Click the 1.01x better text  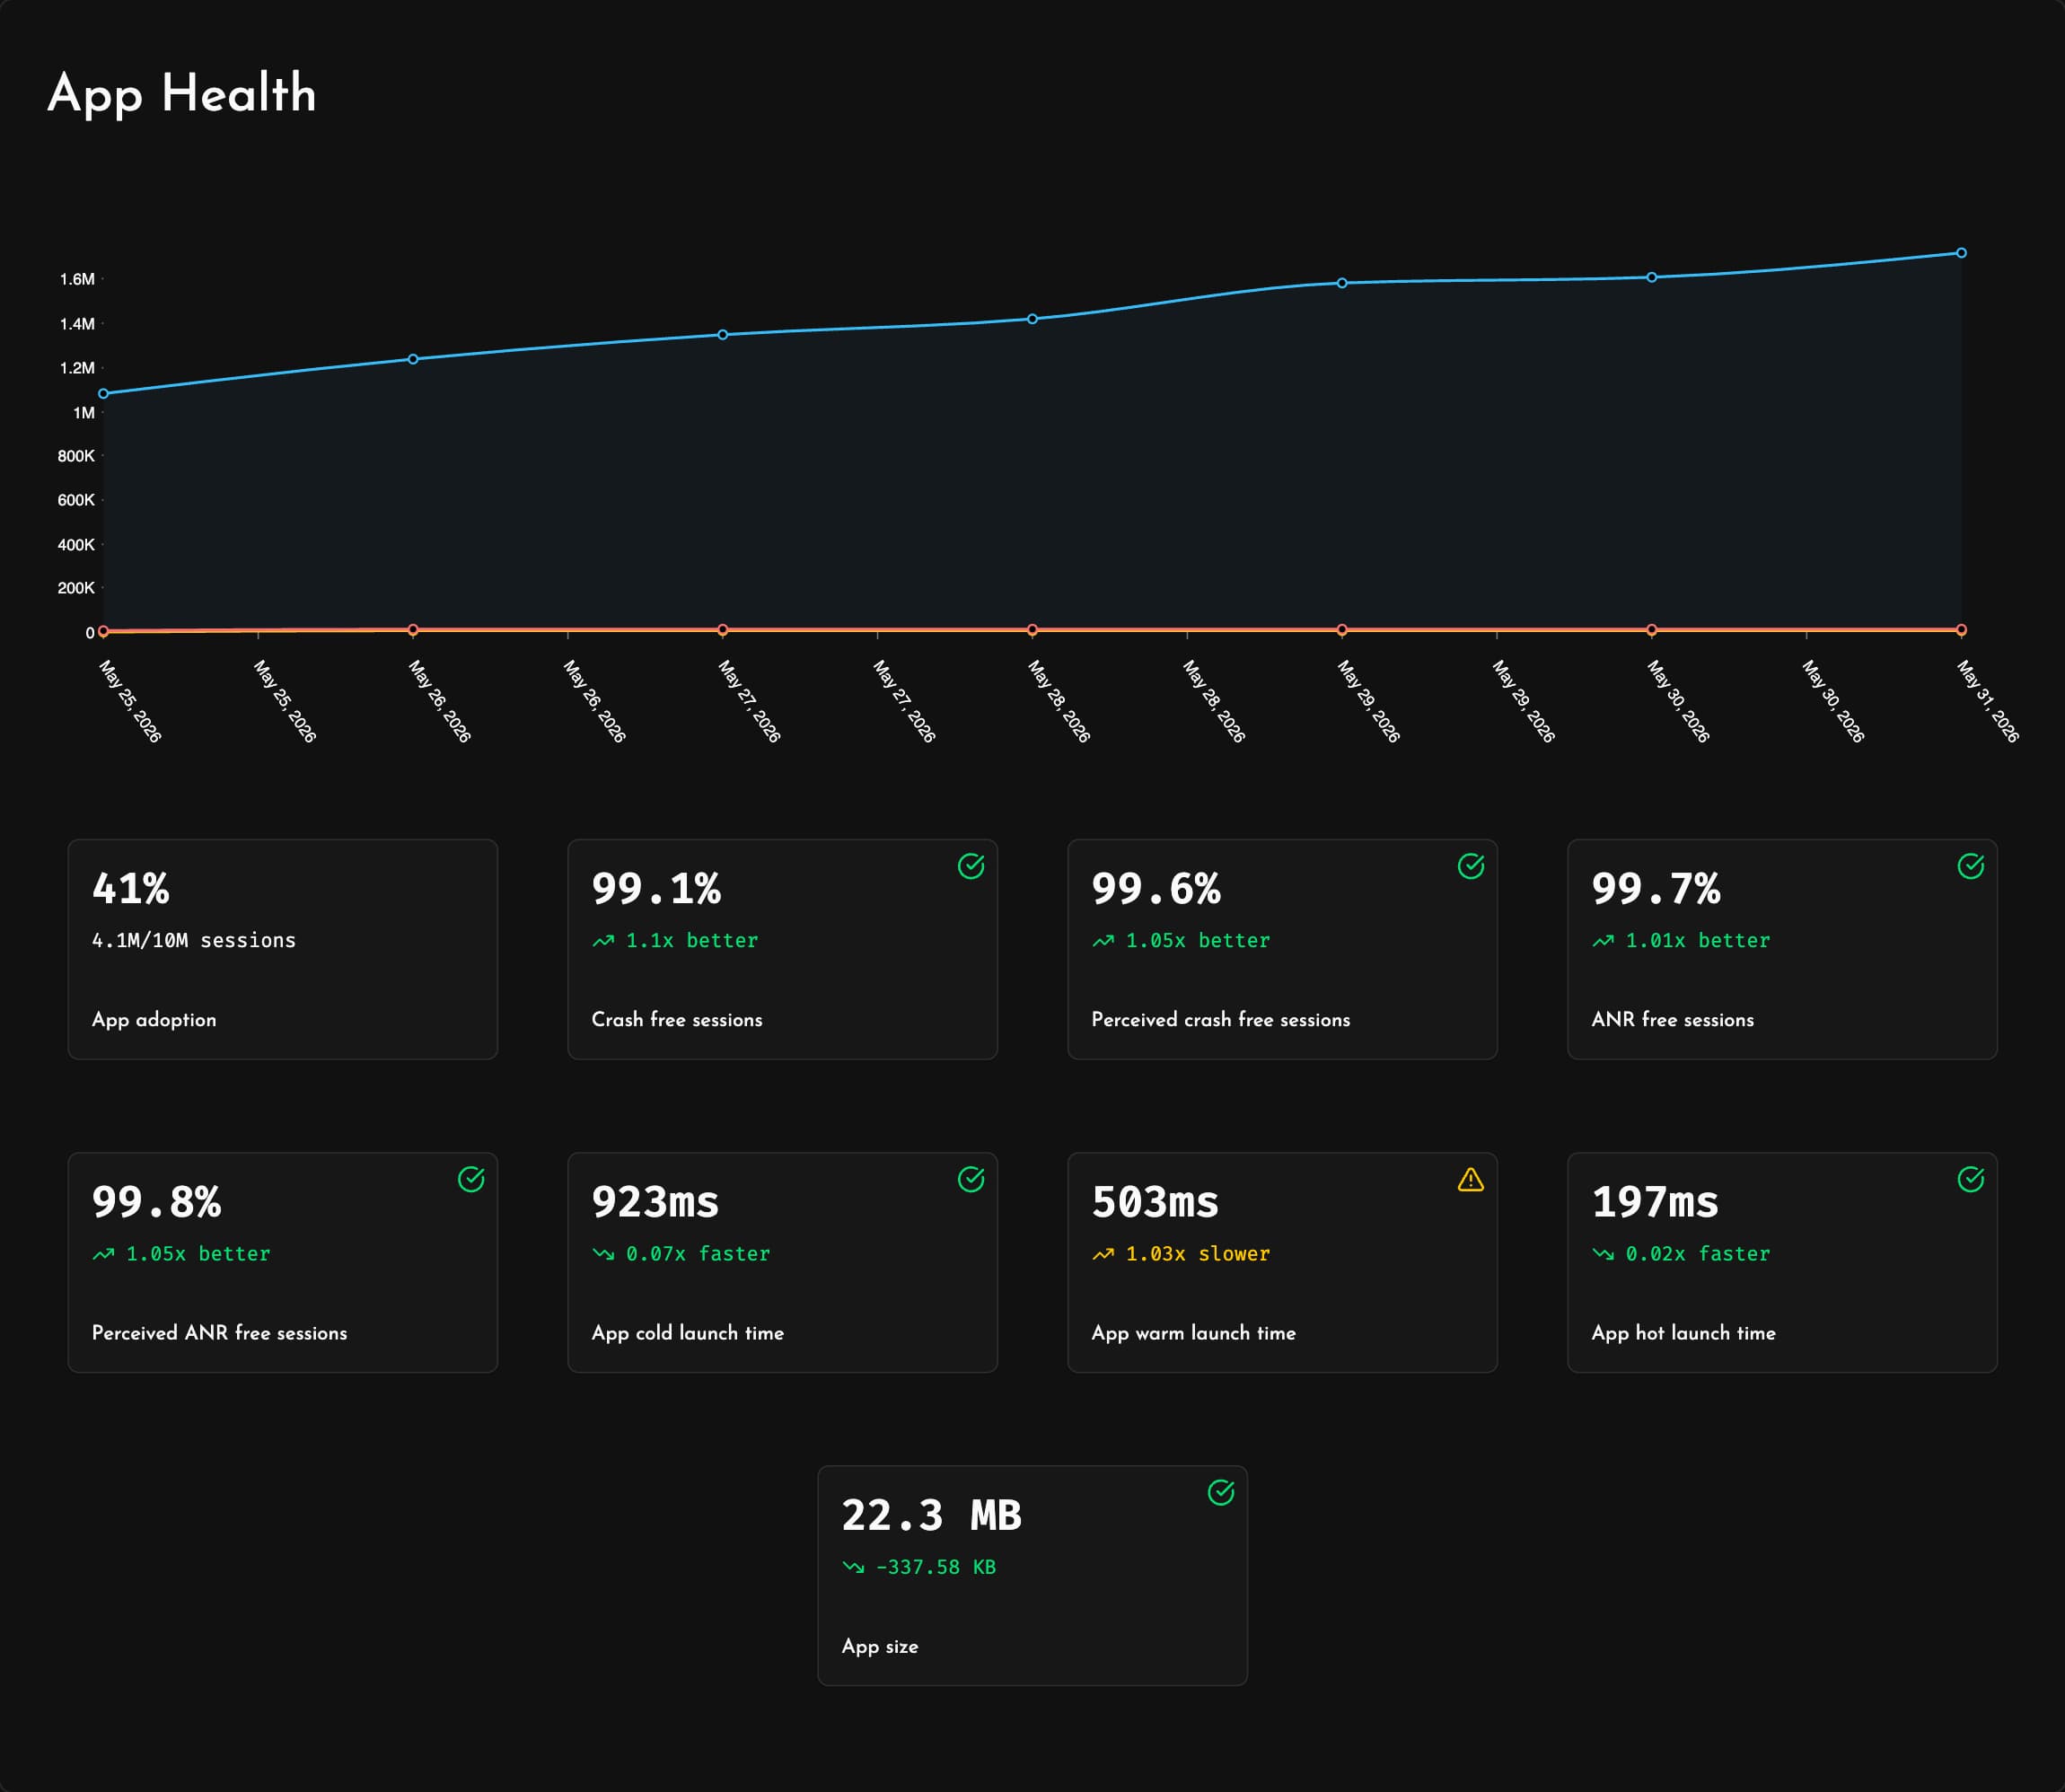(x=1698, y=941)
